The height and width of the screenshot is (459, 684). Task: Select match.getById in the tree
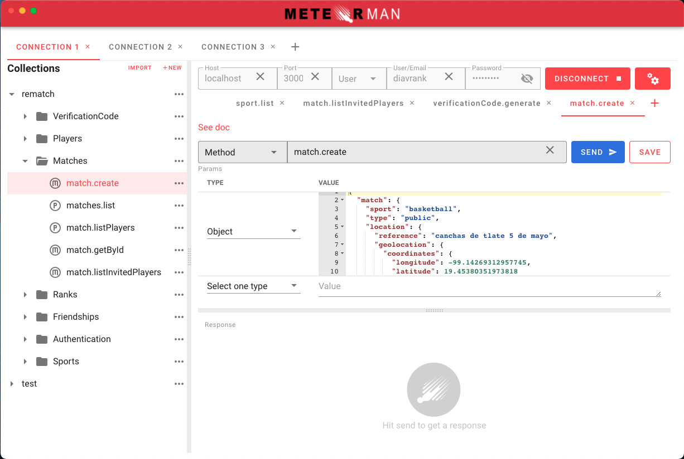click(x=95, y=250)
